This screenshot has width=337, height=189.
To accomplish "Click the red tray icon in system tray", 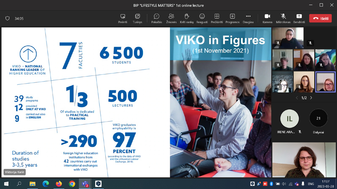I will tap(265, 184).
